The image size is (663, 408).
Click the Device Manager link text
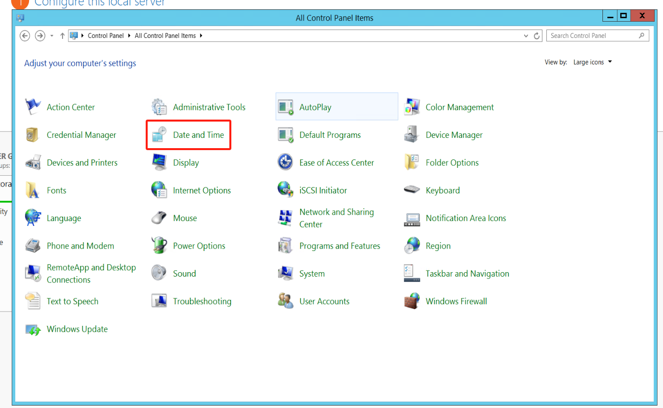[454, 135]
